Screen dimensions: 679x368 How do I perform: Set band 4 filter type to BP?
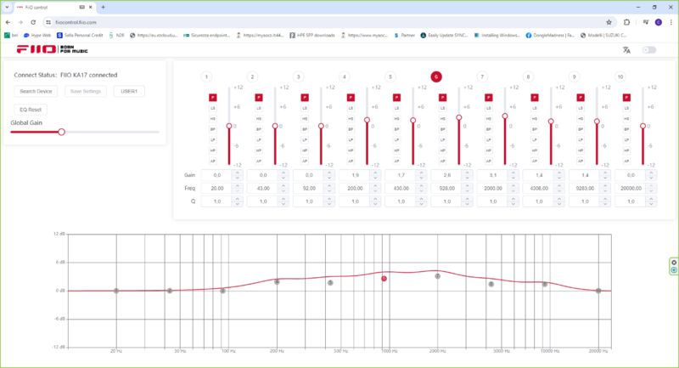(351, 129)
